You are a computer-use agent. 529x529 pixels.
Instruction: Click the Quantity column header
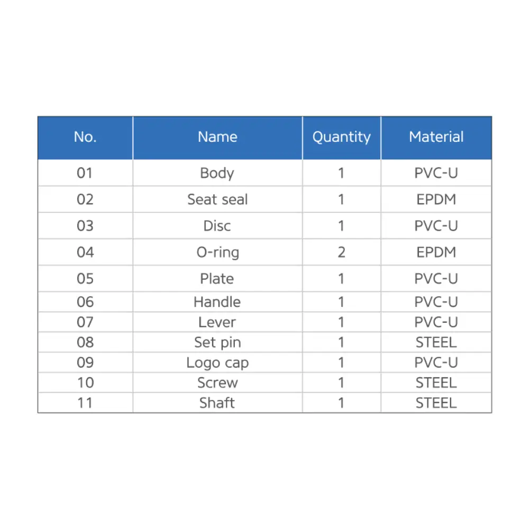click(341, 138)
